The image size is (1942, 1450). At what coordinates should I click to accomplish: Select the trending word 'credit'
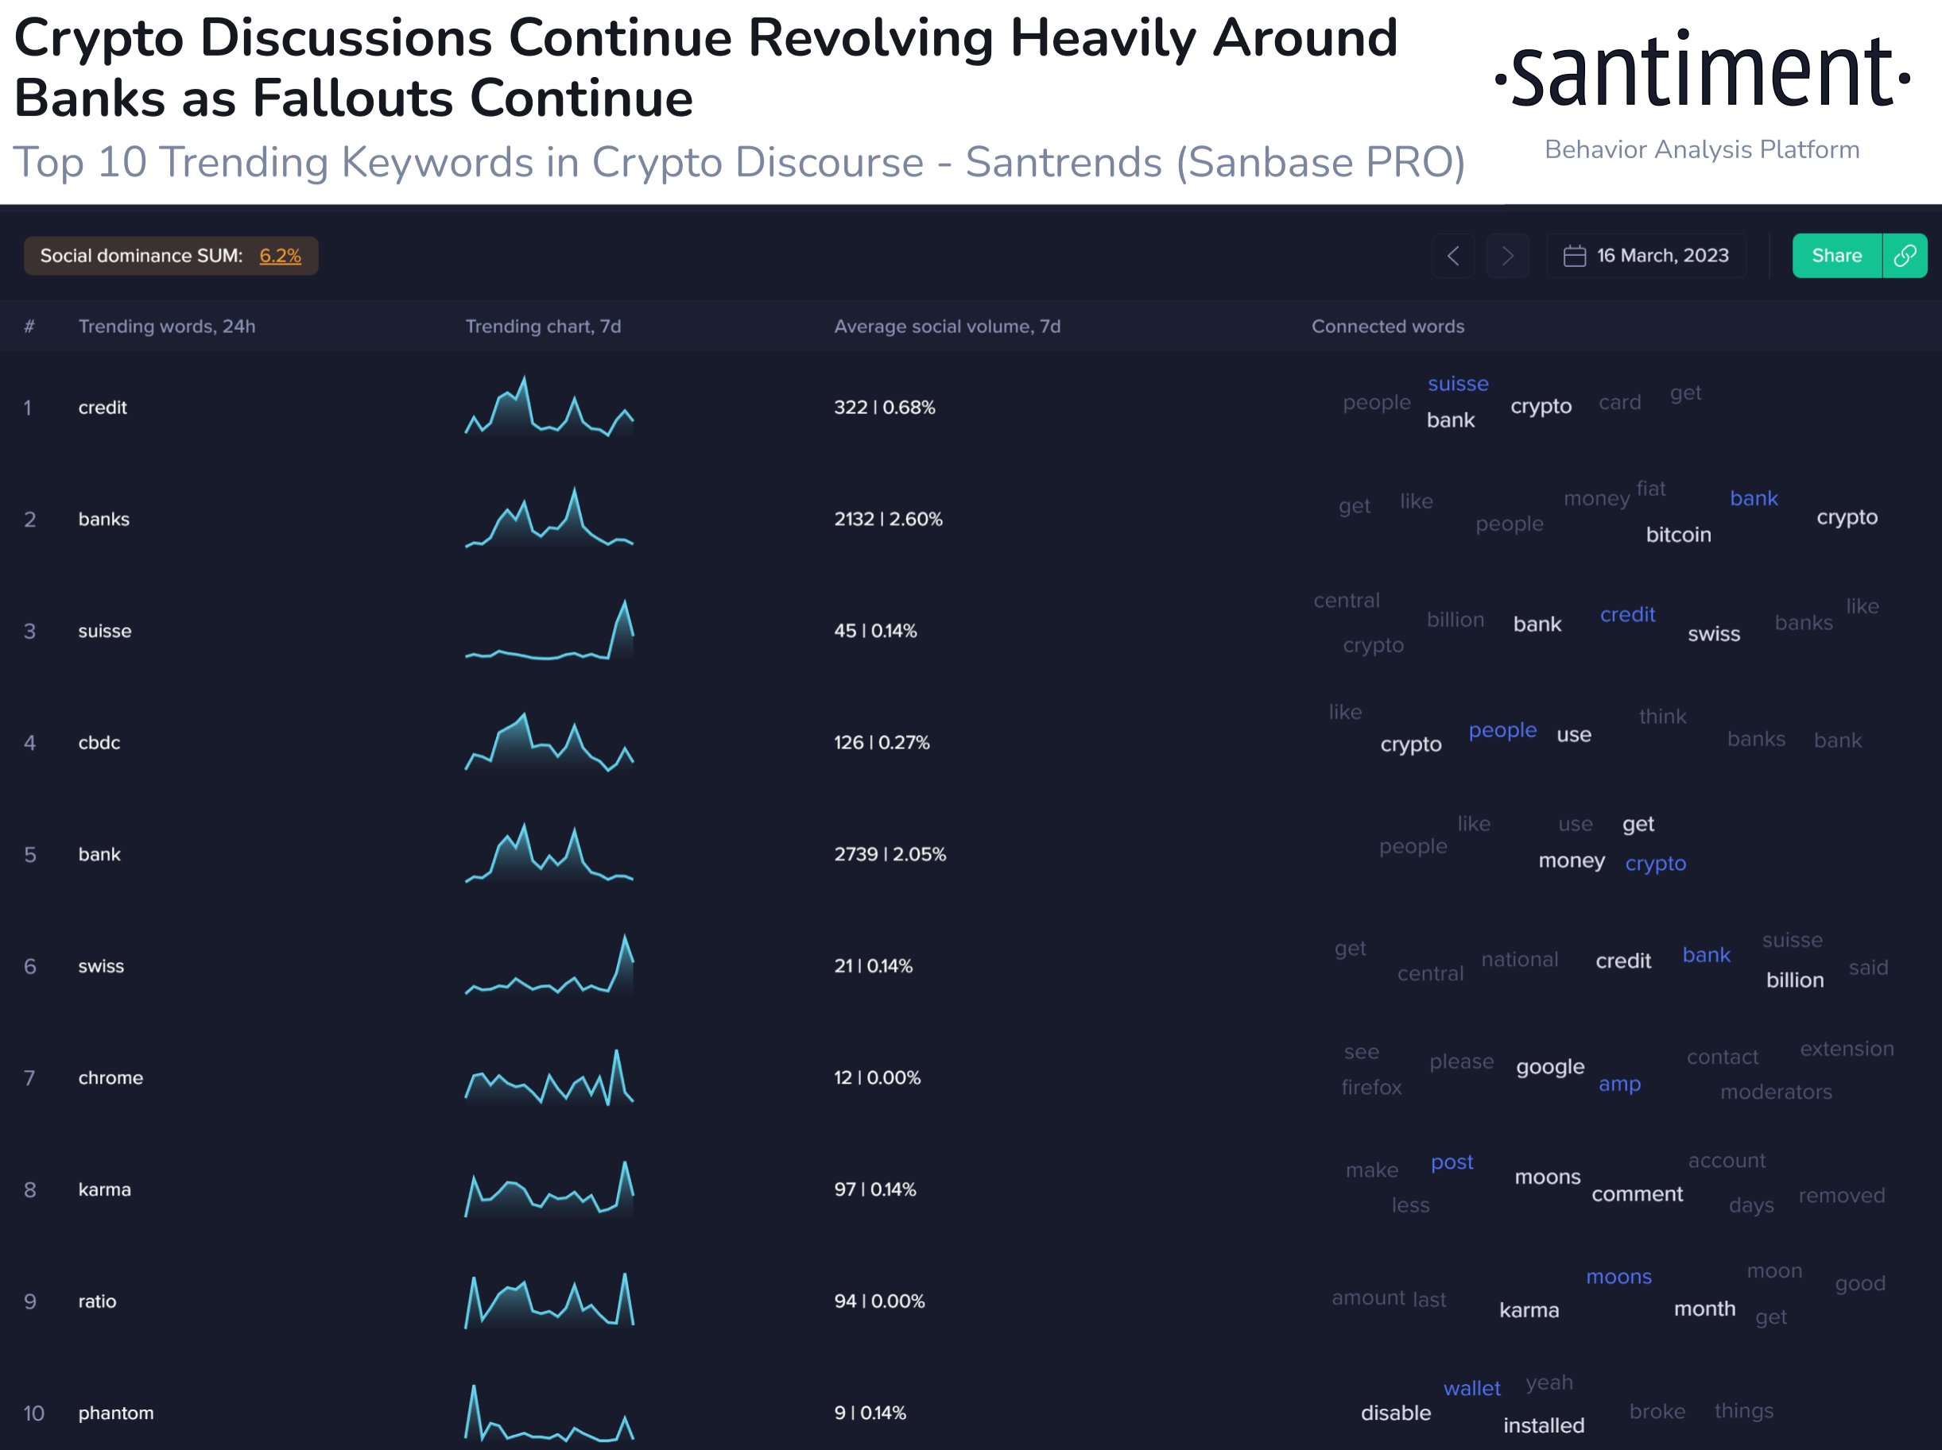pos(103,408)
